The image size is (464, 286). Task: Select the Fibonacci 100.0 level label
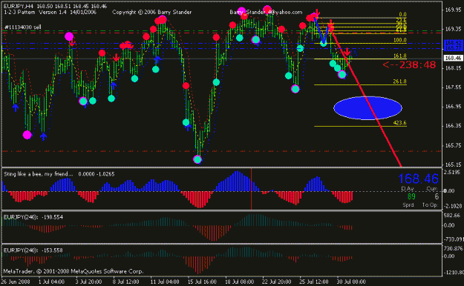[x=400, y=40]
